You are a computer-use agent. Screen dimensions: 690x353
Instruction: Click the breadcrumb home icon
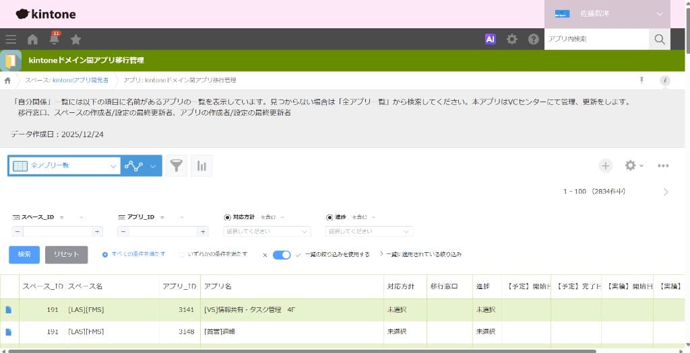tap(7, 80)
